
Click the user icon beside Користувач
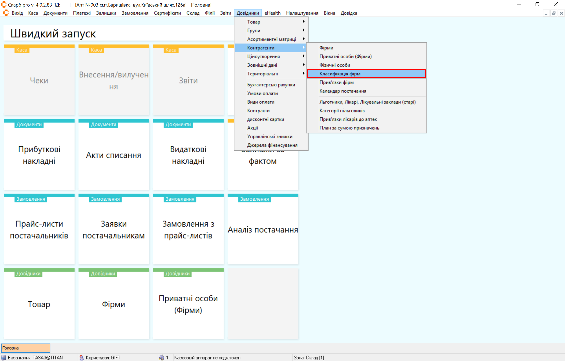82,358
